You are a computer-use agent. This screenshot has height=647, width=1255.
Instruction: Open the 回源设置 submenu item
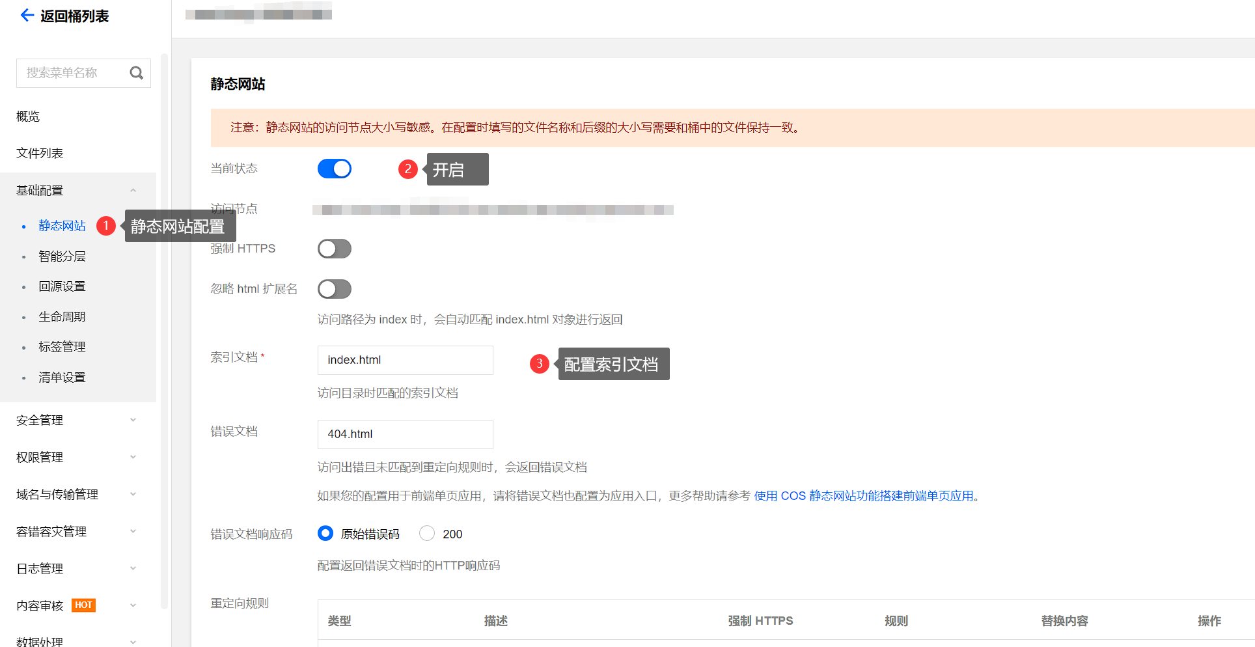pos(62,286)
